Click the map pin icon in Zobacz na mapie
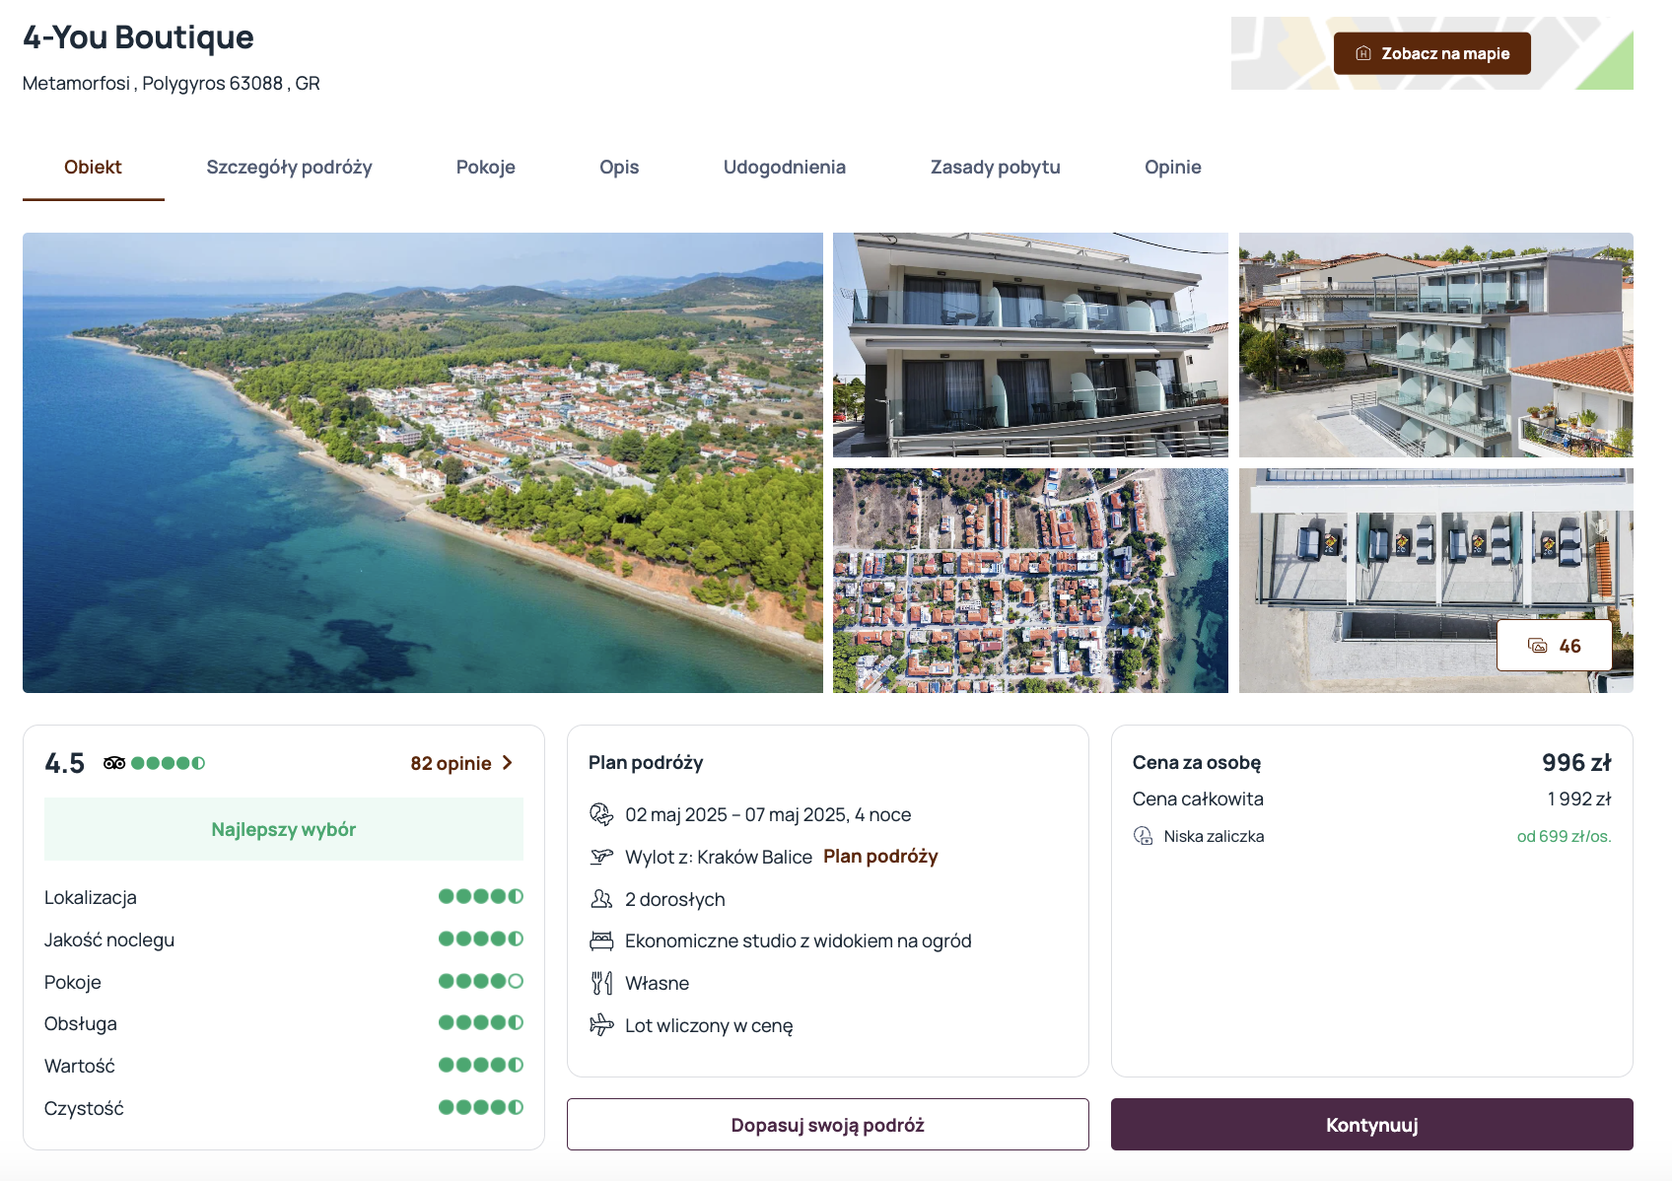The image size is (1672, 1181). [x=1363, y=53]
